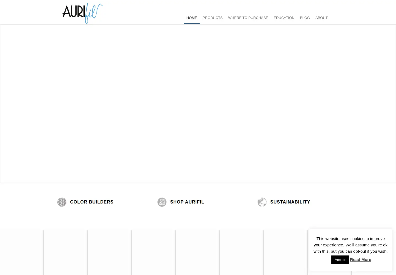Screen dimensions: 396x275
Task: Open the Products menu
Action: pyautogui.click(x=213, y=18)
